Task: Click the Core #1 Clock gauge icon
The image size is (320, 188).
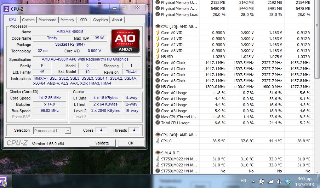Action: point(158,69)
